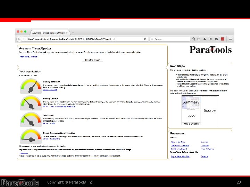Click the Your application heading
This screenshot has width=250, height=187.
[30, 72]
